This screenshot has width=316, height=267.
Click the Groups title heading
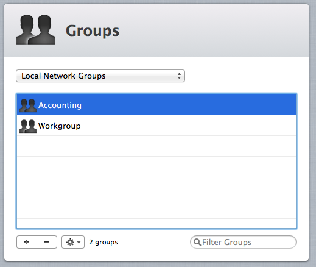93,31
